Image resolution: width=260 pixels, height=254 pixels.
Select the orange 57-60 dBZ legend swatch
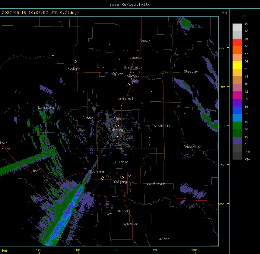click(x=237, y=50)
